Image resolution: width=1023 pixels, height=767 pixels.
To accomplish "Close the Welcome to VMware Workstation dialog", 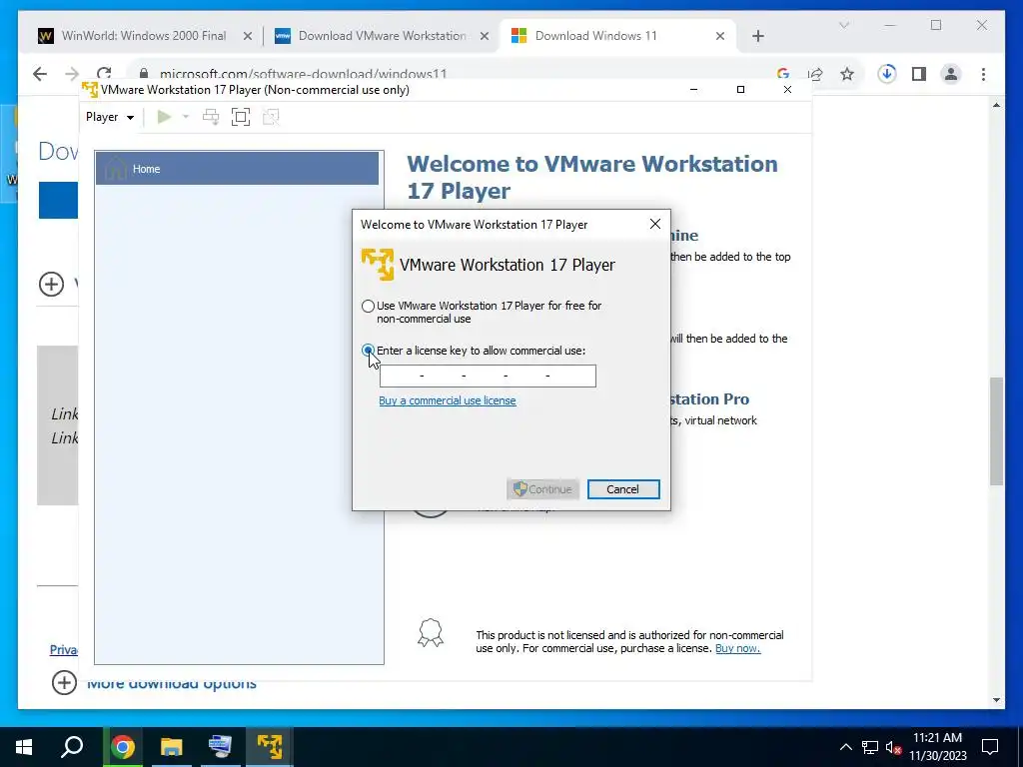I will (655, 224).
